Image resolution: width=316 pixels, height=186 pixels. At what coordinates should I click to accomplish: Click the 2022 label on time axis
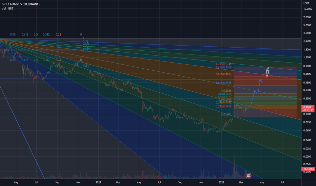point(98,182)
